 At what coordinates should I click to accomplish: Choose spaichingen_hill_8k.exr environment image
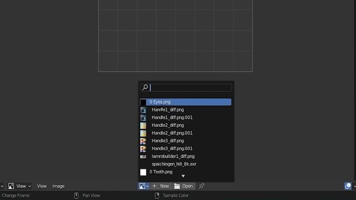pos(185,164)
